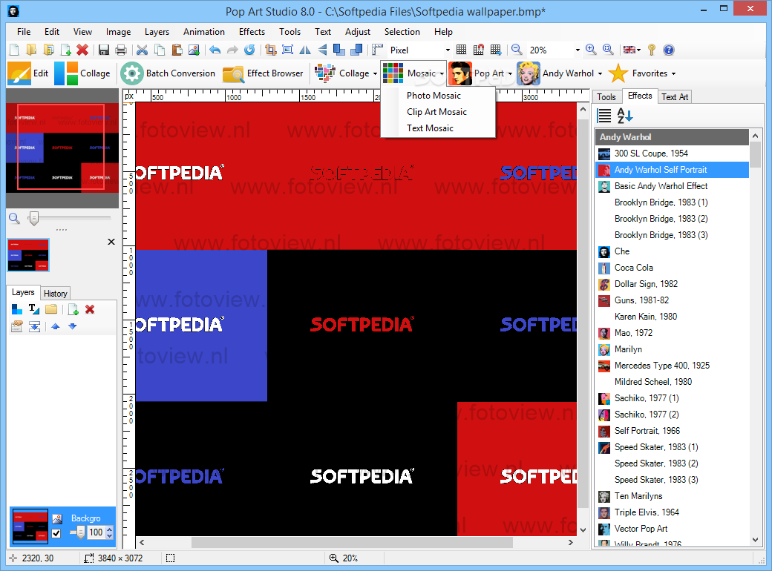Enable snap to grid magnet
772x571 pixels.
point(479,50)
